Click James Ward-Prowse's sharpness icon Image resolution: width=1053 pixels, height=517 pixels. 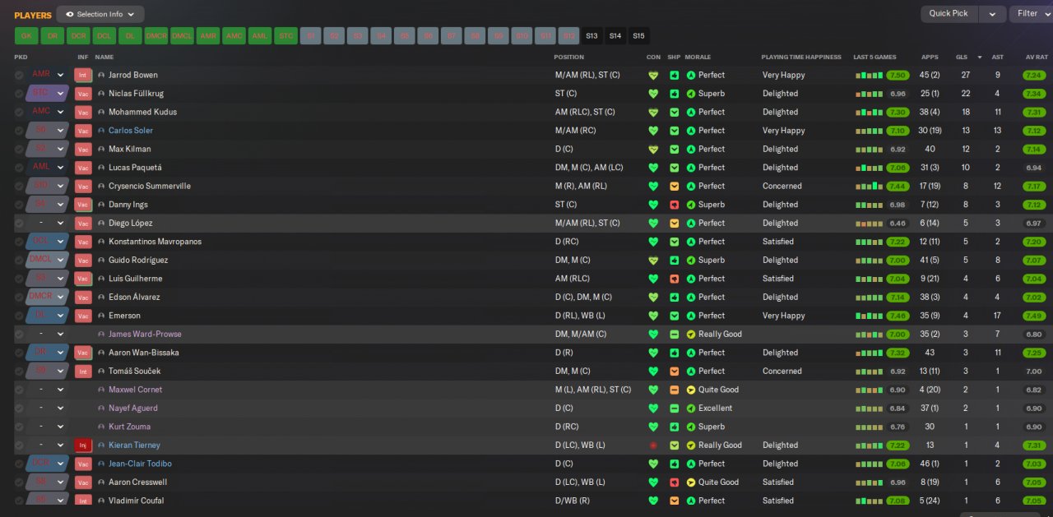click(675, 335)
